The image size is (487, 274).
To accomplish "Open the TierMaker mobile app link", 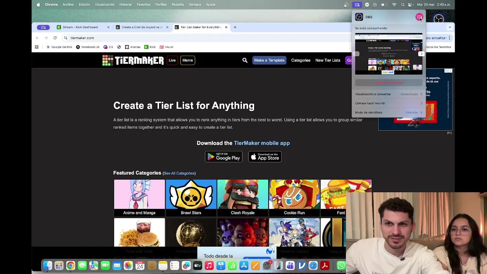I will pos(262,143).
